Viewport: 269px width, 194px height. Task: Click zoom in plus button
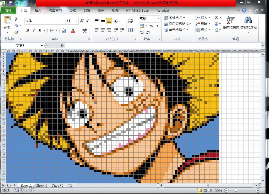(258, 190)
